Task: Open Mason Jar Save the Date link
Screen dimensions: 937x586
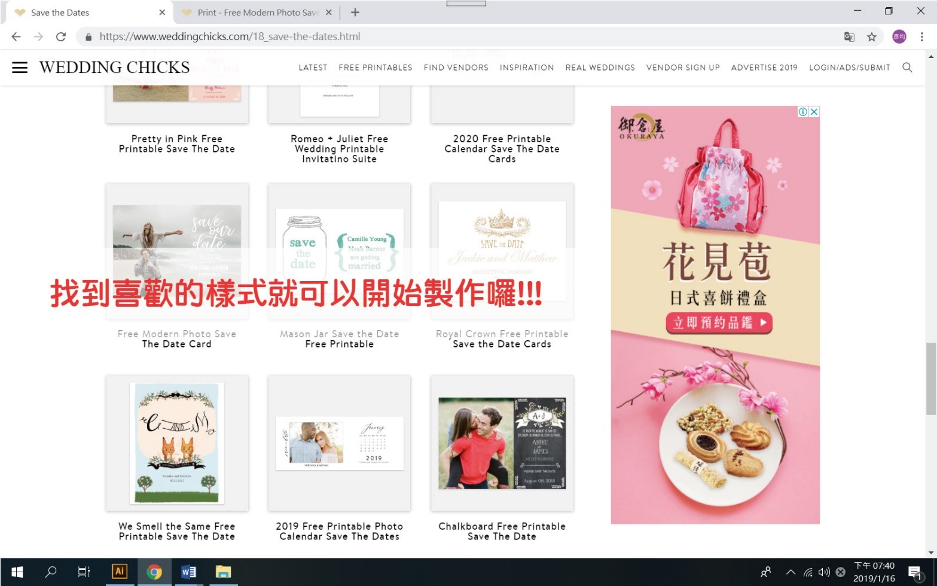Action: click(340, 339)
